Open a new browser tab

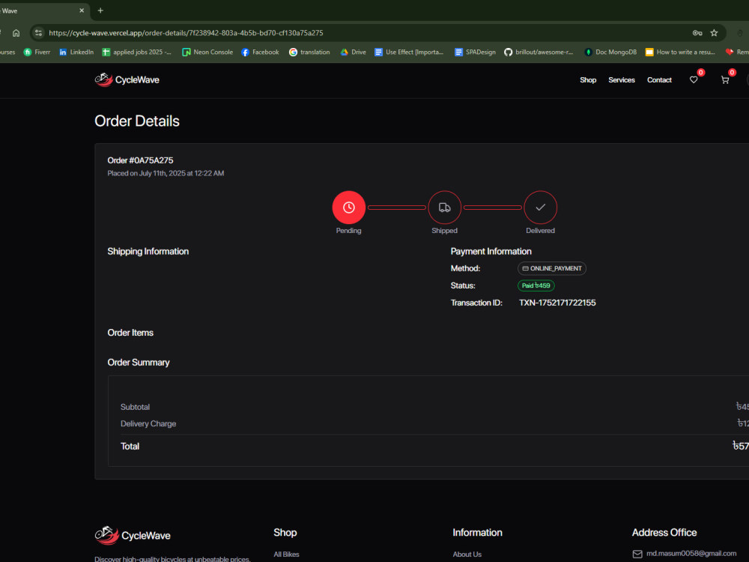tap(100, 10)
